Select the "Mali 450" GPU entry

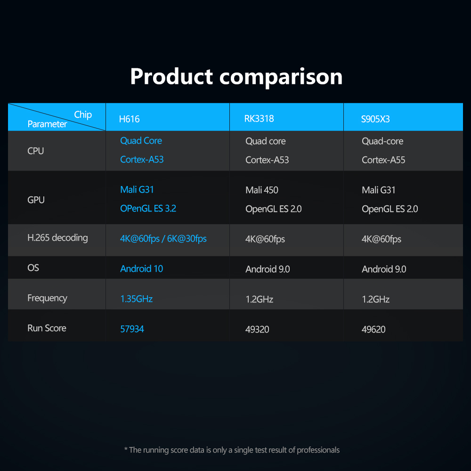pyautogui.click(x=262, y=190)
